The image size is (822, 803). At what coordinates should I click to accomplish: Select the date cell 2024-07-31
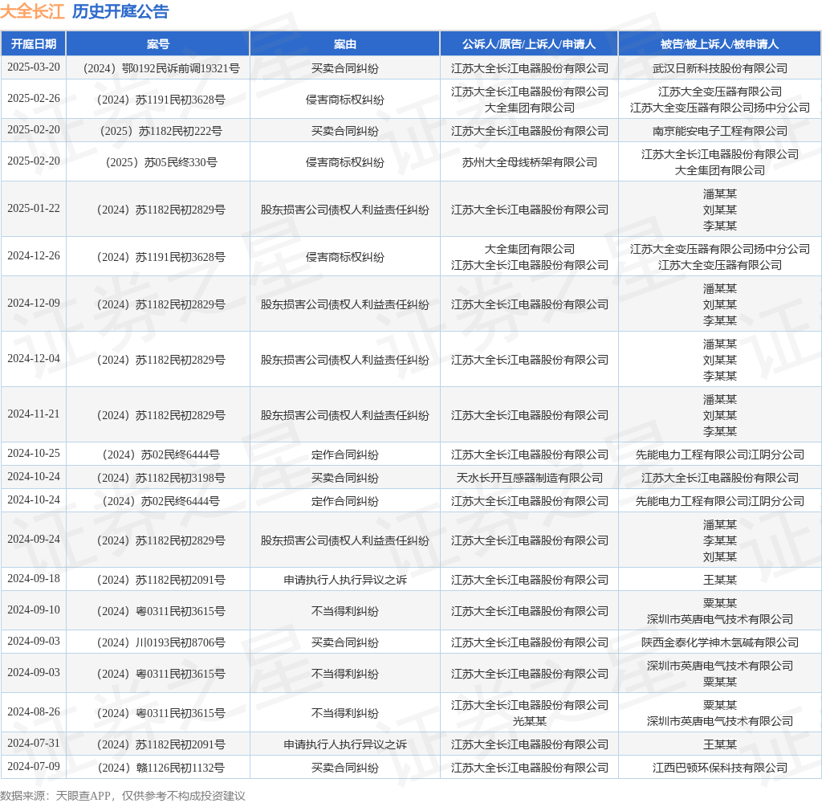coord(34,744)
